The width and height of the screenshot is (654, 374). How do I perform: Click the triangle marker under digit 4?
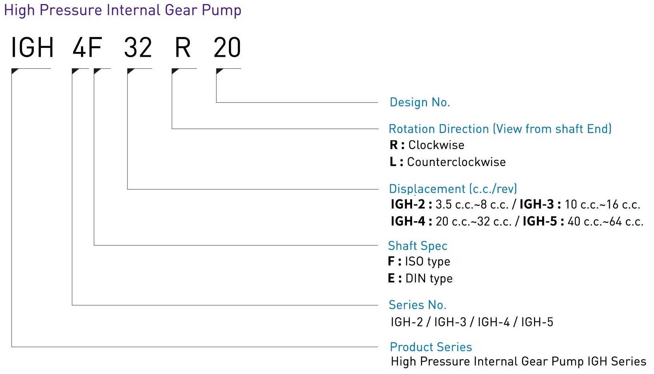74,71
